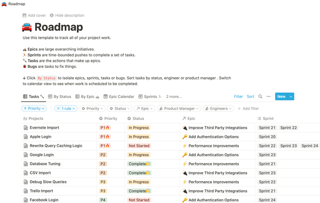Image resolution: width=320 pixels, height=203 pixels.
Task: Click the page icon beside Debug Slow Queries
Action: (x=26, y=182)
